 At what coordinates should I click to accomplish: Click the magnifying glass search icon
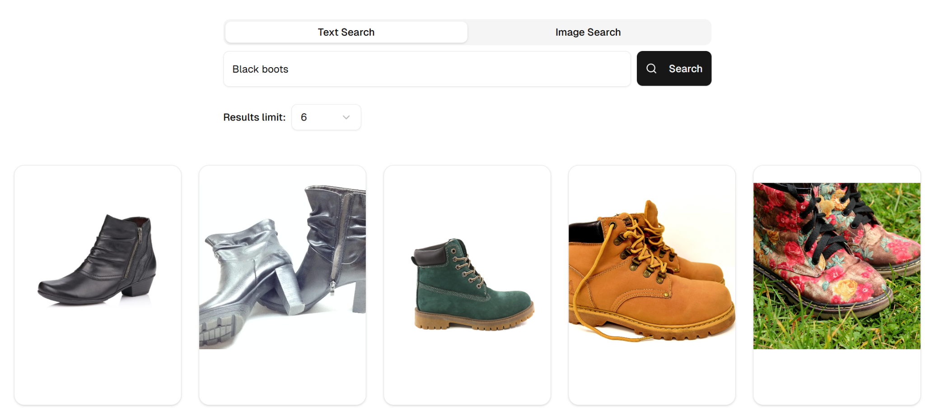(651, 69)
